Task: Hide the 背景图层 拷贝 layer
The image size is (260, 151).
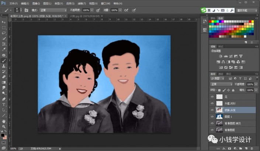Action: click(212, 123)
